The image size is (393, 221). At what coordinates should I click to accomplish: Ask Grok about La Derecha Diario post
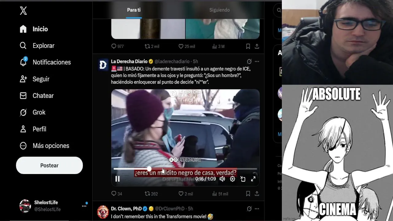249,61
